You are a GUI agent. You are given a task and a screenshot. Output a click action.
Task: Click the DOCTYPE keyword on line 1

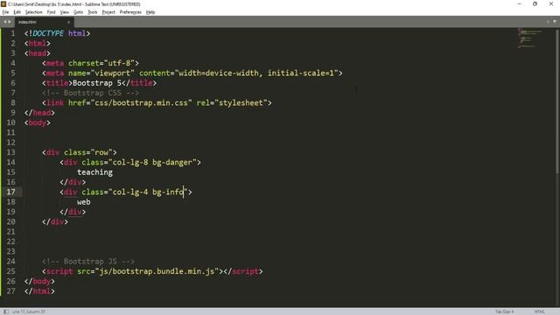(x=48, y=33)
